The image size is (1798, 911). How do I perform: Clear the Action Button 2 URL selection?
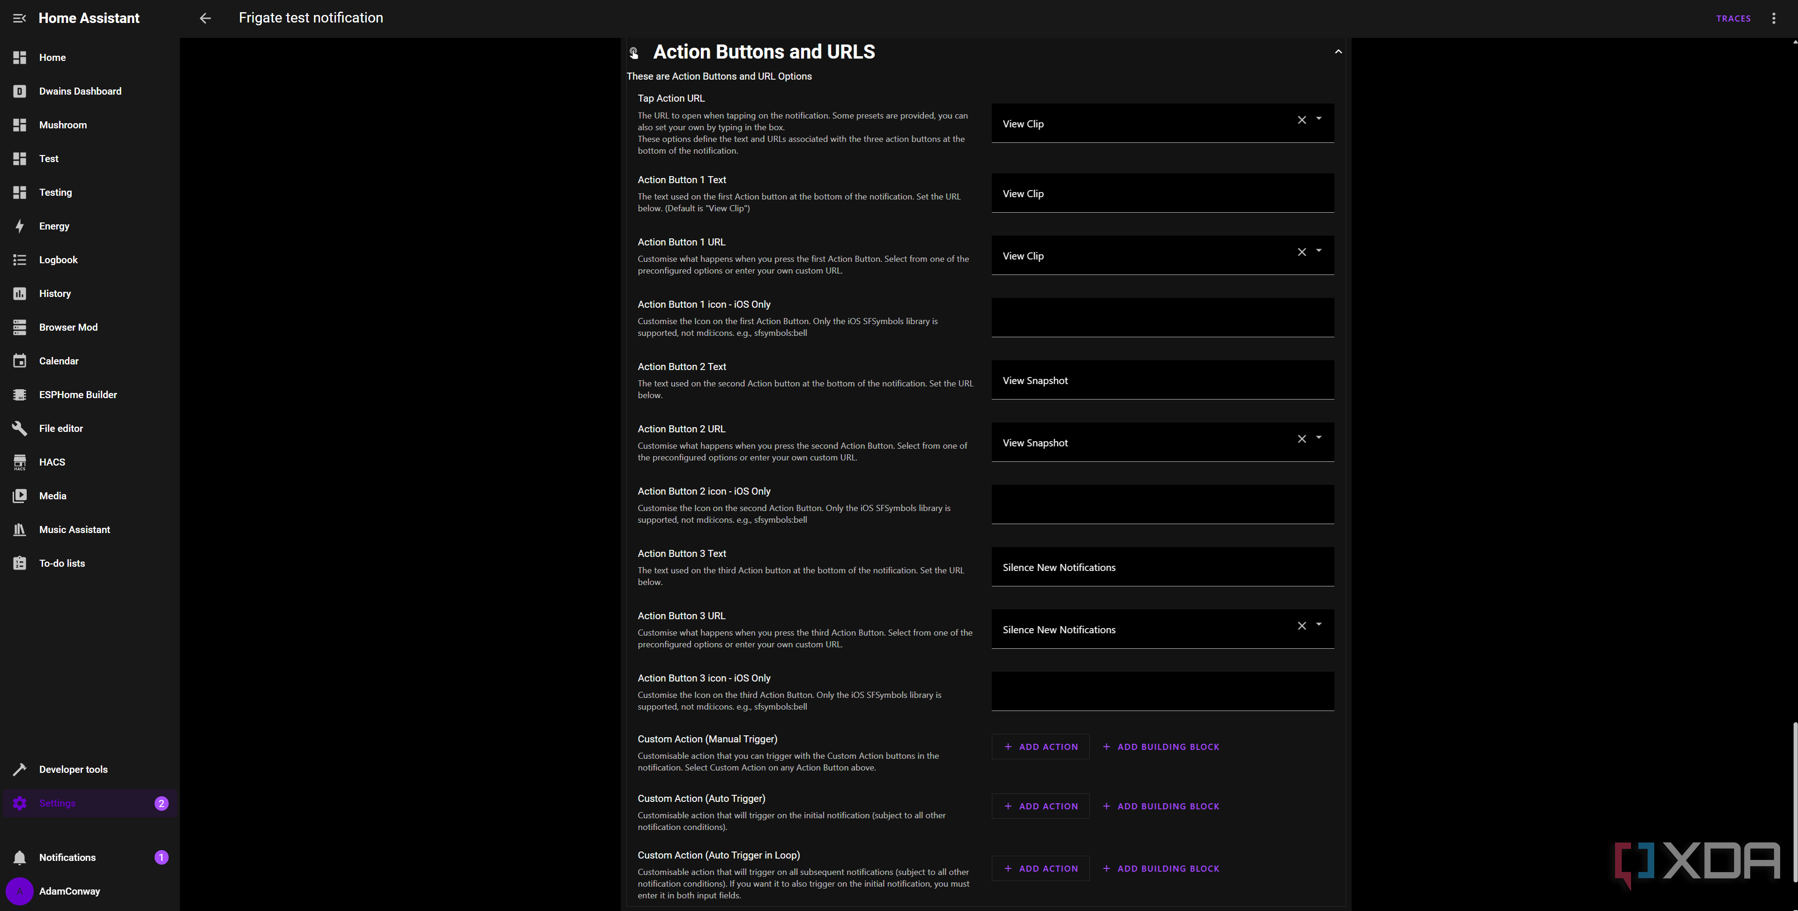click(x=1302, y=439)
